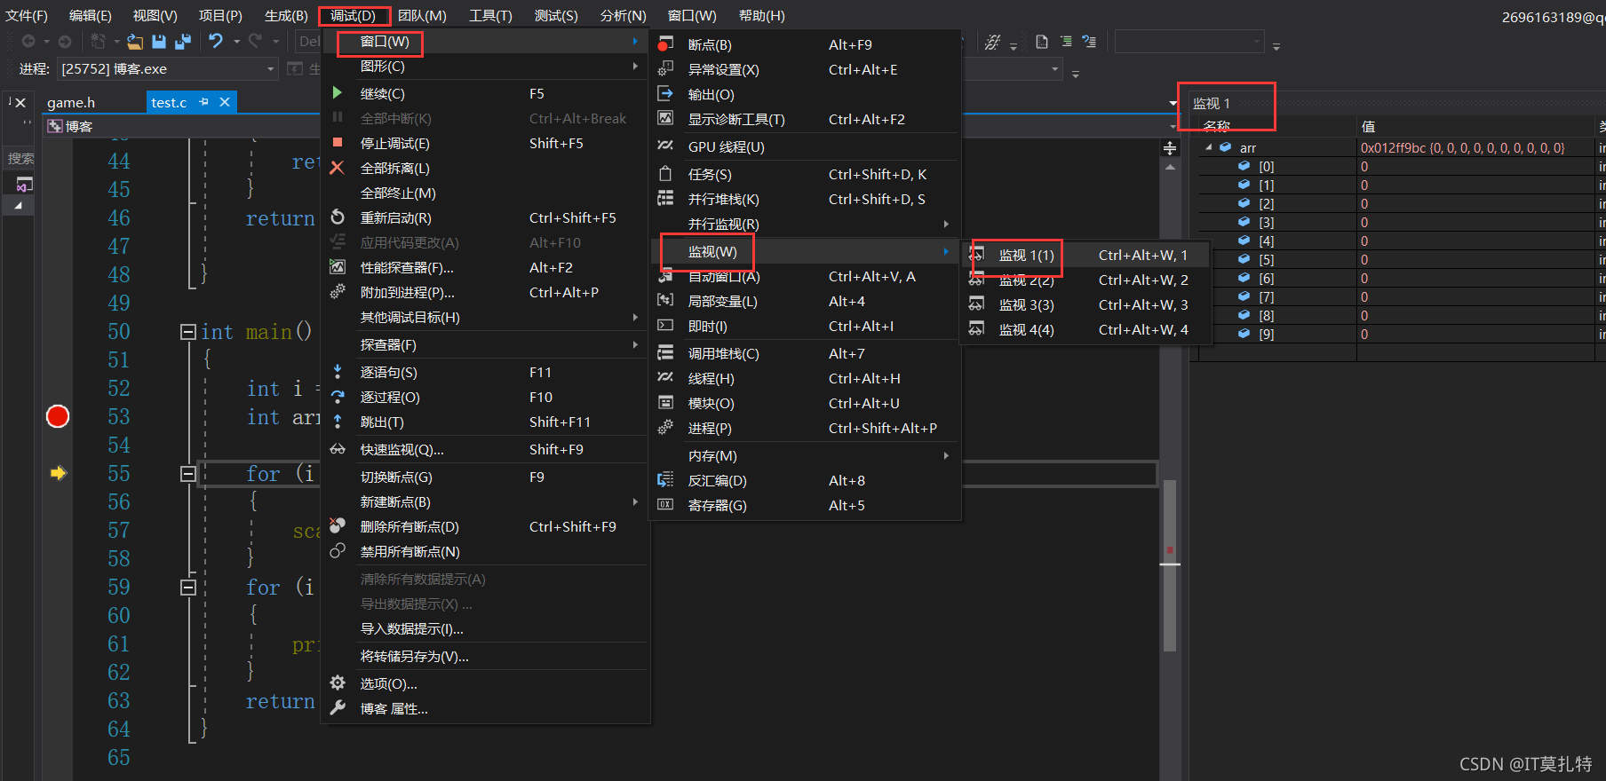This screenshot has height=781, width=1606.
Task: Select 监视 1(1) in Watch submenu
Action: point(1086,256)
